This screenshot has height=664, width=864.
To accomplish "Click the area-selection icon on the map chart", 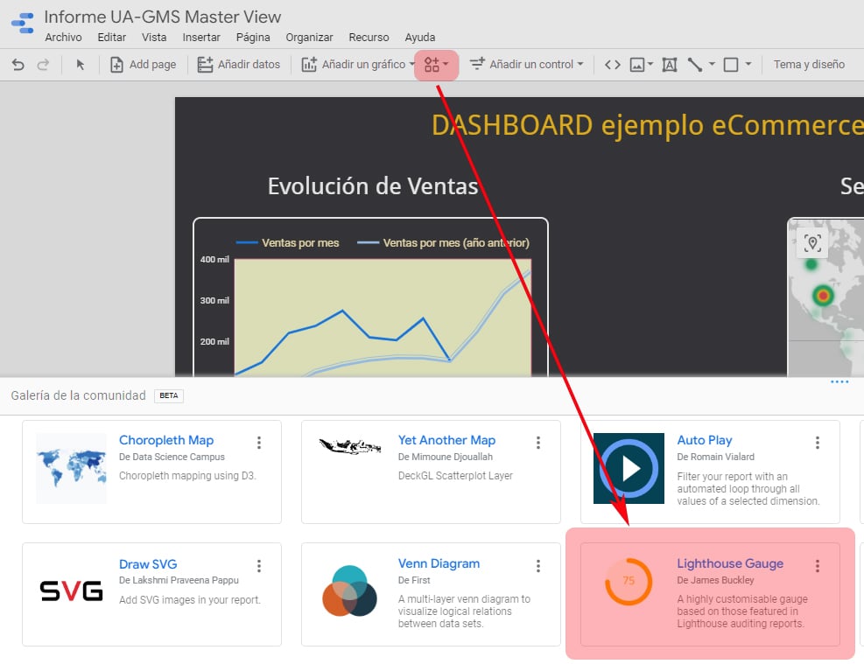I will pyautogui.click(x=812, y=243).
